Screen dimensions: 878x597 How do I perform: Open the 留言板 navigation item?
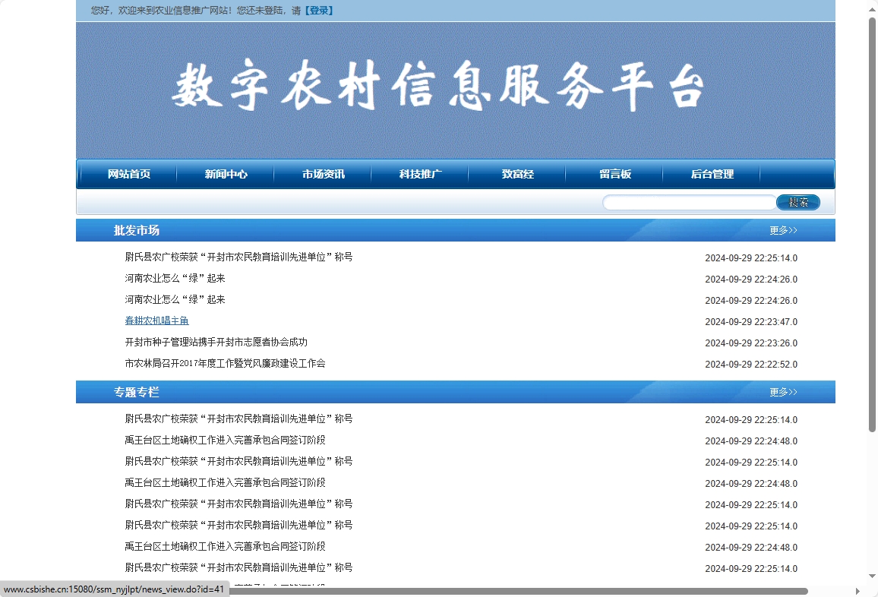click(x=614, y=174)
